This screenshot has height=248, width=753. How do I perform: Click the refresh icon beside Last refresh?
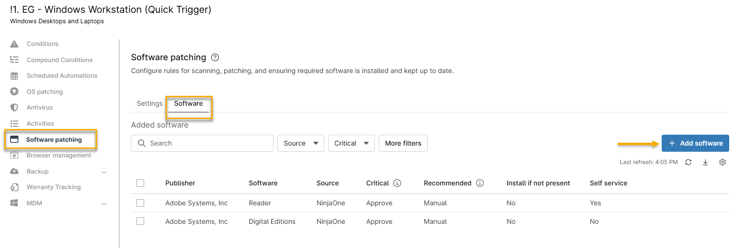[x=688, y=162]
